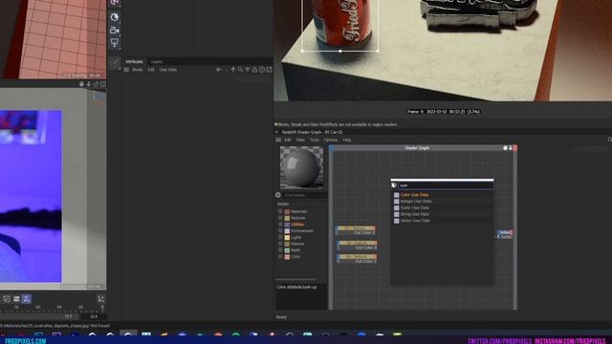Switch to the Attributes tab
The image size is (612, 344).
click(134, 61)
